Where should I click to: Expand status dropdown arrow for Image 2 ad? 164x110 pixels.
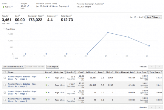pos(49,85)
